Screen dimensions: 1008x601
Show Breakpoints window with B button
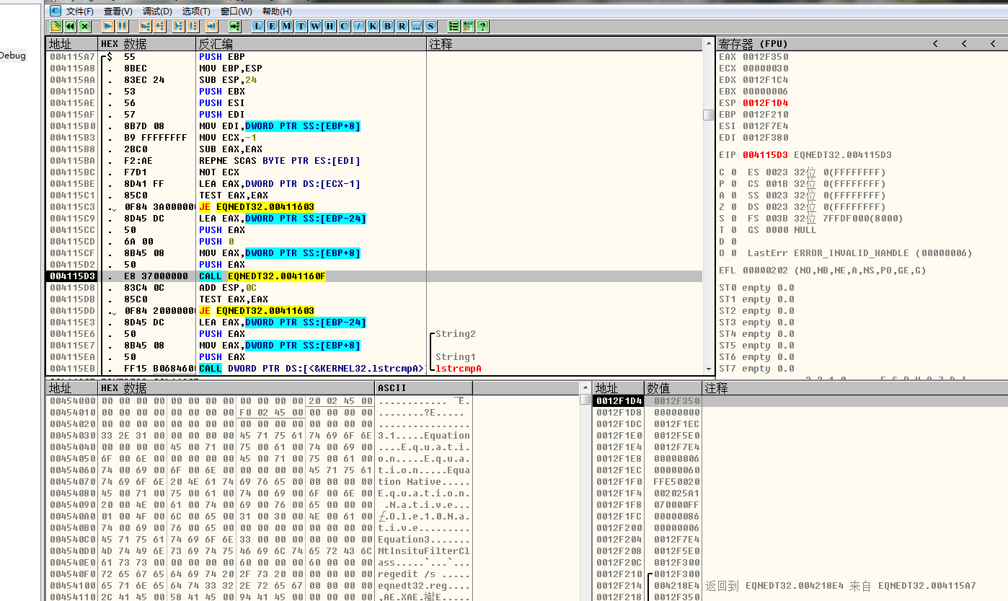coord(387,26)
